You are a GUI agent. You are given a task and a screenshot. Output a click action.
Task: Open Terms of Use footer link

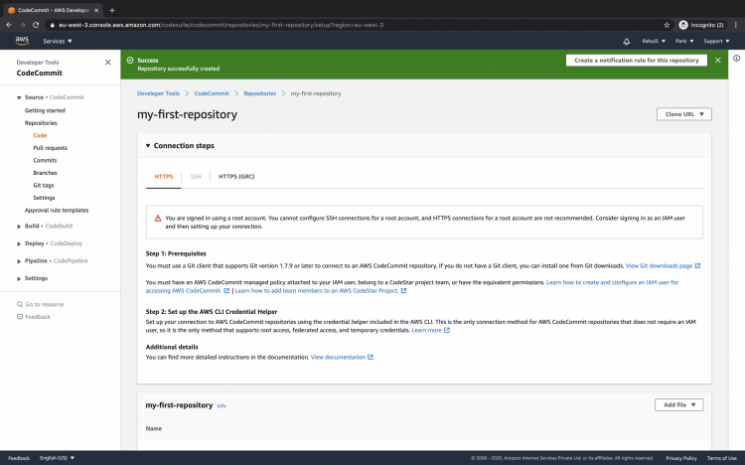click(x=721, y=458)
